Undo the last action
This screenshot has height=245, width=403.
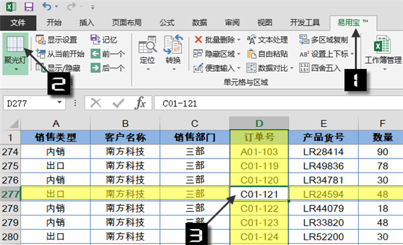tap(47, 7)
